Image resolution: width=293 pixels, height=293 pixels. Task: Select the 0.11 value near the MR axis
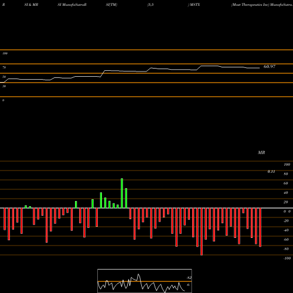coord(271,172)
